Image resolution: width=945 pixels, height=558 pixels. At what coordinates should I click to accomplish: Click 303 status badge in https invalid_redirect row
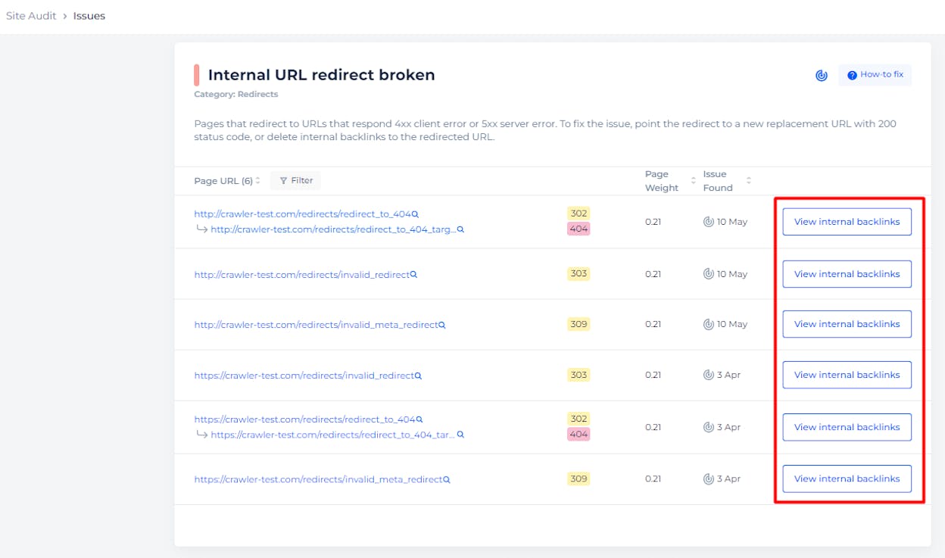579,375
